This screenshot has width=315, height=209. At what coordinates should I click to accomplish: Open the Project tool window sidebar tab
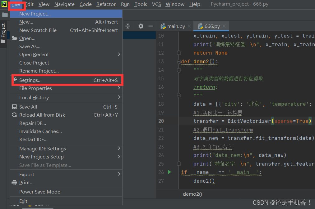(x=3, y=33)
